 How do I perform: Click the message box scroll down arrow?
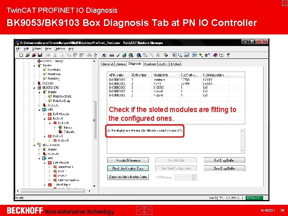[242, 151]
